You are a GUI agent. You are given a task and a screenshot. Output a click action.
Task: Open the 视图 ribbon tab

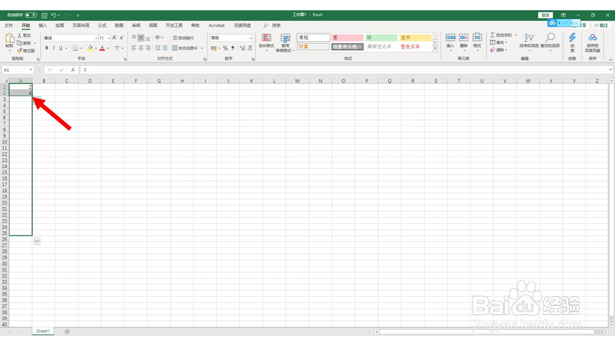point(153,25)
